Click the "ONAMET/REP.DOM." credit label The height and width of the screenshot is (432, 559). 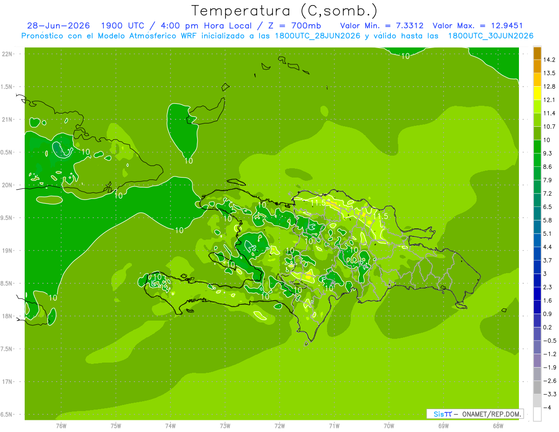coord(492,414)
